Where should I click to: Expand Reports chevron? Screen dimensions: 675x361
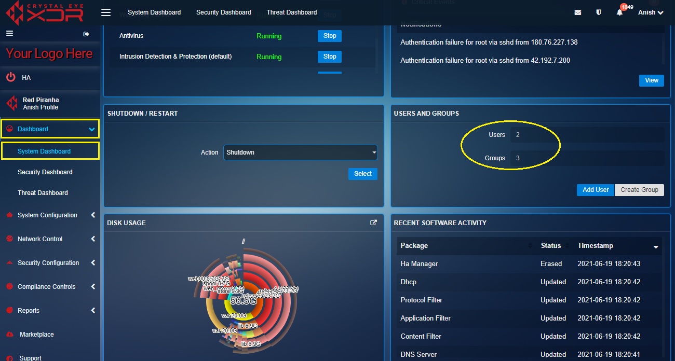coord(93,311)
